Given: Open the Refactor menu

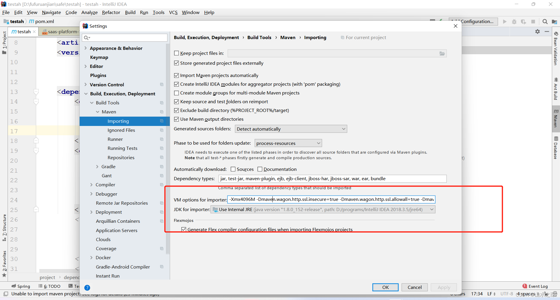Looking at the screenshot, I should [111, 12].
